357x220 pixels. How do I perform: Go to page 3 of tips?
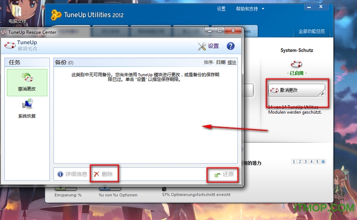point(306,161)
